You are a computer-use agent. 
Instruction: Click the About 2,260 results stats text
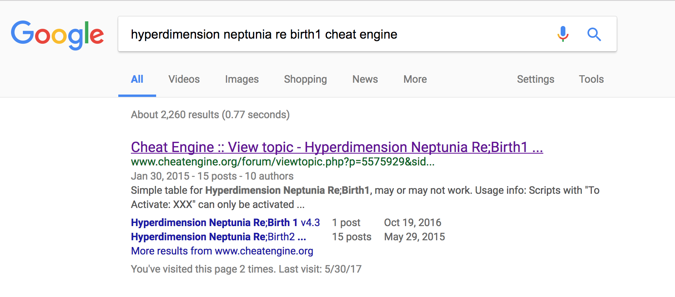(x=210, y=115)
